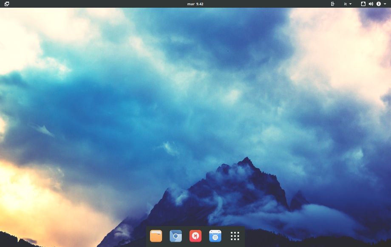Image resolution: width=391 pixels, height=247 pixels.
Task: Select the 'it' keyboard layout indicator
Action: tap(346, 4)
